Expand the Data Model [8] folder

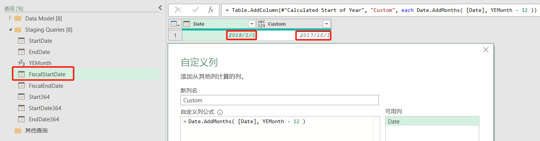10,18
